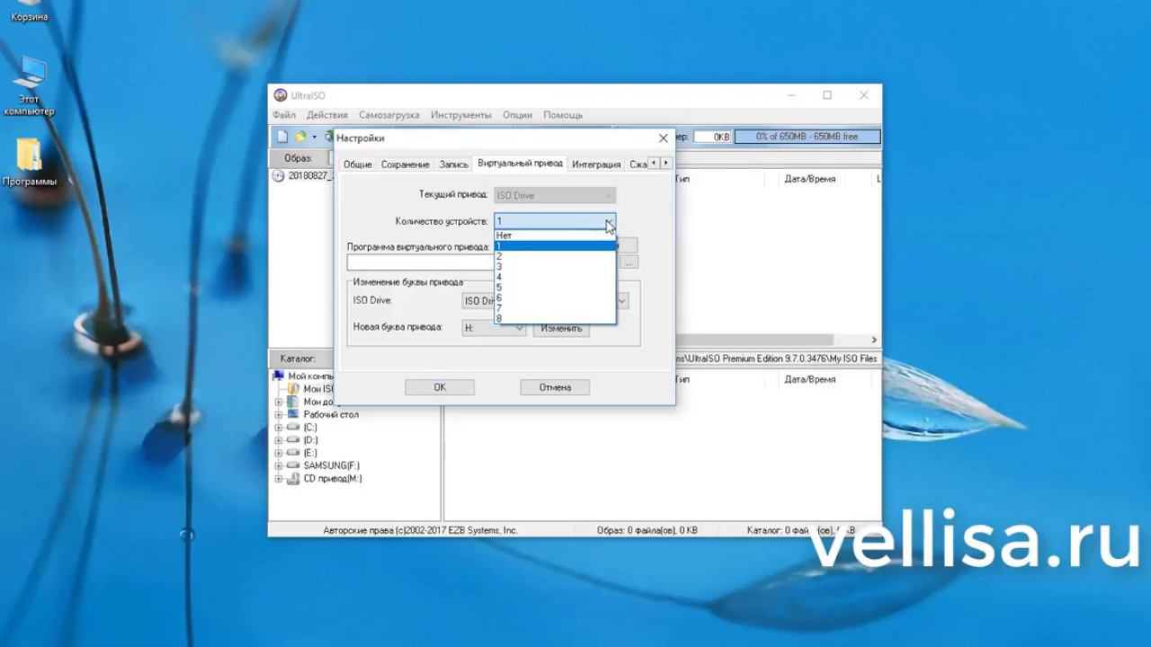Viewport: 1151px width, 647px height.
Task: Choose 4 in the device count list
Action: coord(555,277)
